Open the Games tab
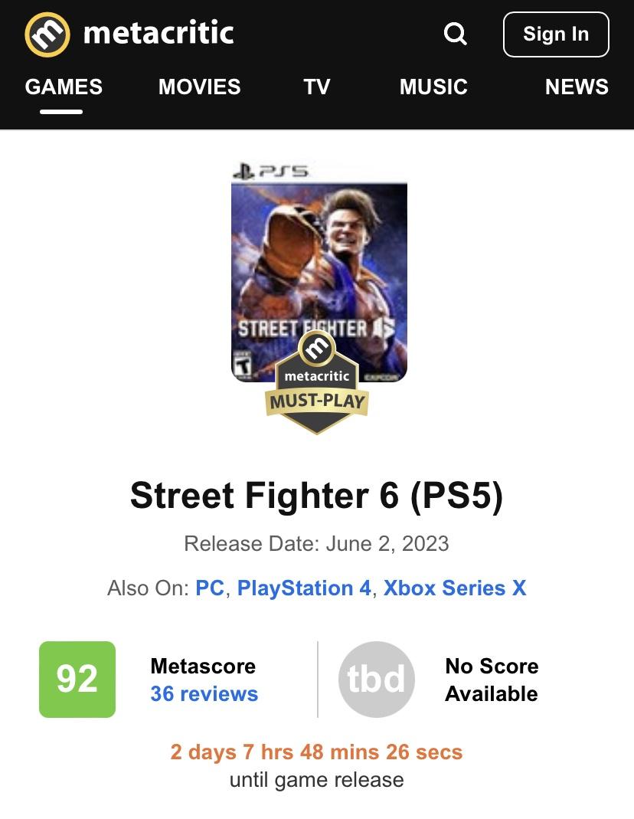The image size is (634, 819). point(64,87)
